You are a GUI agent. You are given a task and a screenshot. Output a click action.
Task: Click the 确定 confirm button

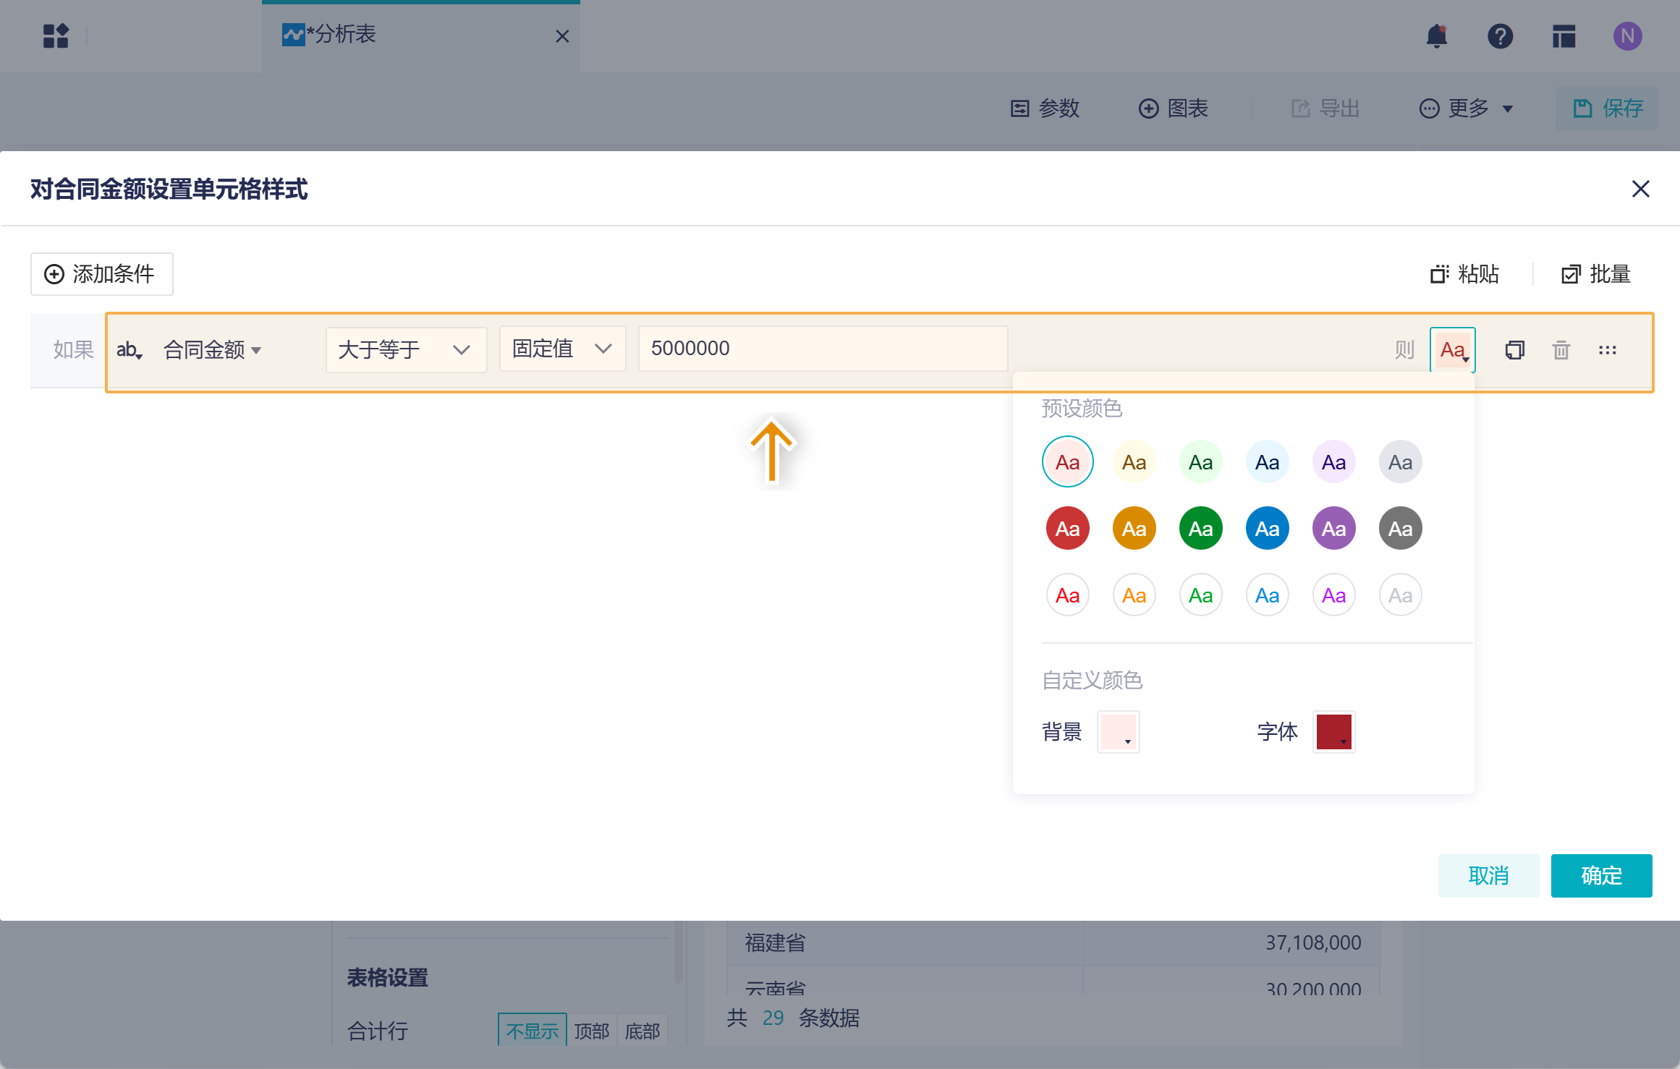click(x=1600, y=875)
